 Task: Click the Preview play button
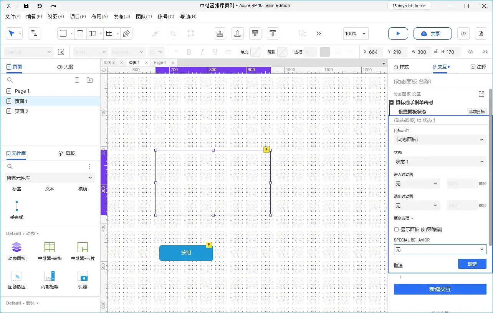point(398,33)
